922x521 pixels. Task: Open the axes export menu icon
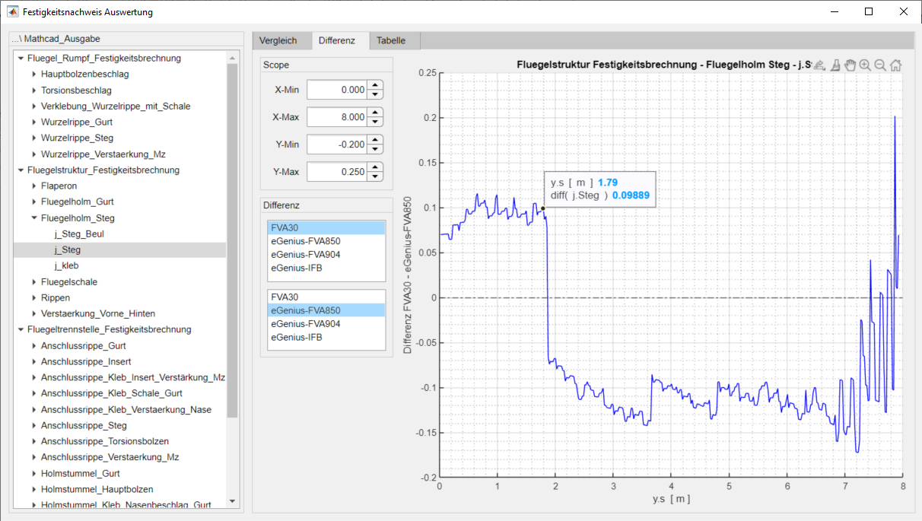click(819, 65)
